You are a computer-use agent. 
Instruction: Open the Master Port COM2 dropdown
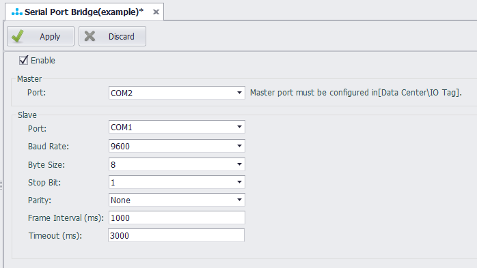tap(177, 93)
